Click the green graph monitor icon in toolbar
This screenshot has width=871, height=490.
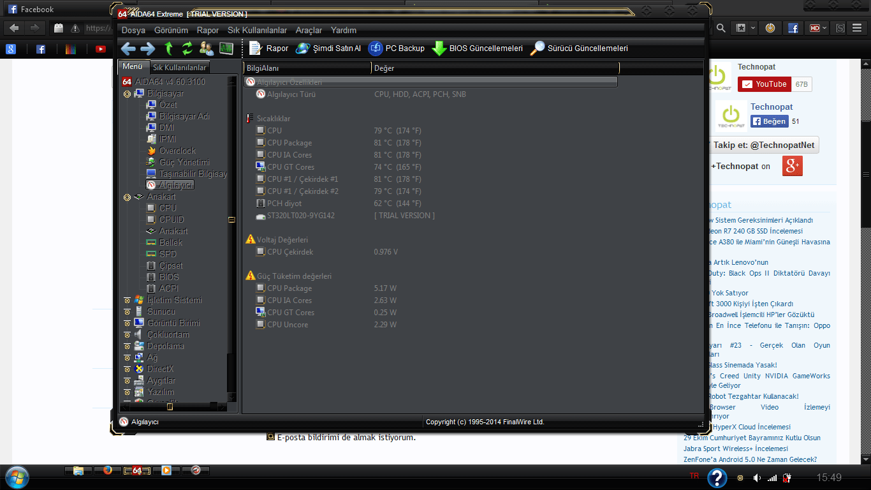pyautogui.click(x=226, y=48)
